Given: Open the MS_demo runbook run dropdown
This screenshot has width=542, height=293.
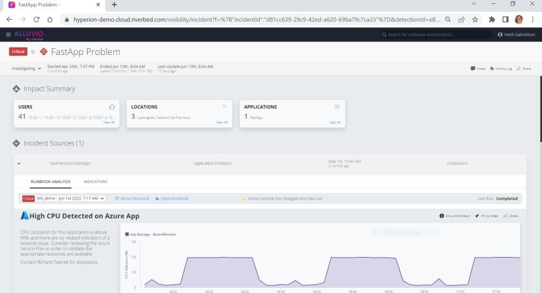Looking at the screenshot, I should (x=72, y=198).
